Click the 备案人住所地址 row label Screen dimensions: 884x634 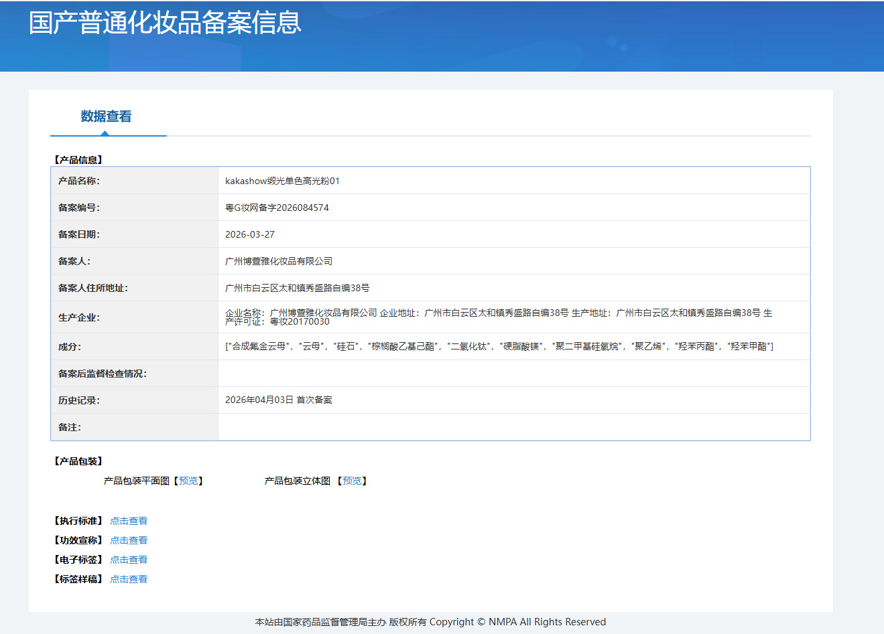[93, 288]
